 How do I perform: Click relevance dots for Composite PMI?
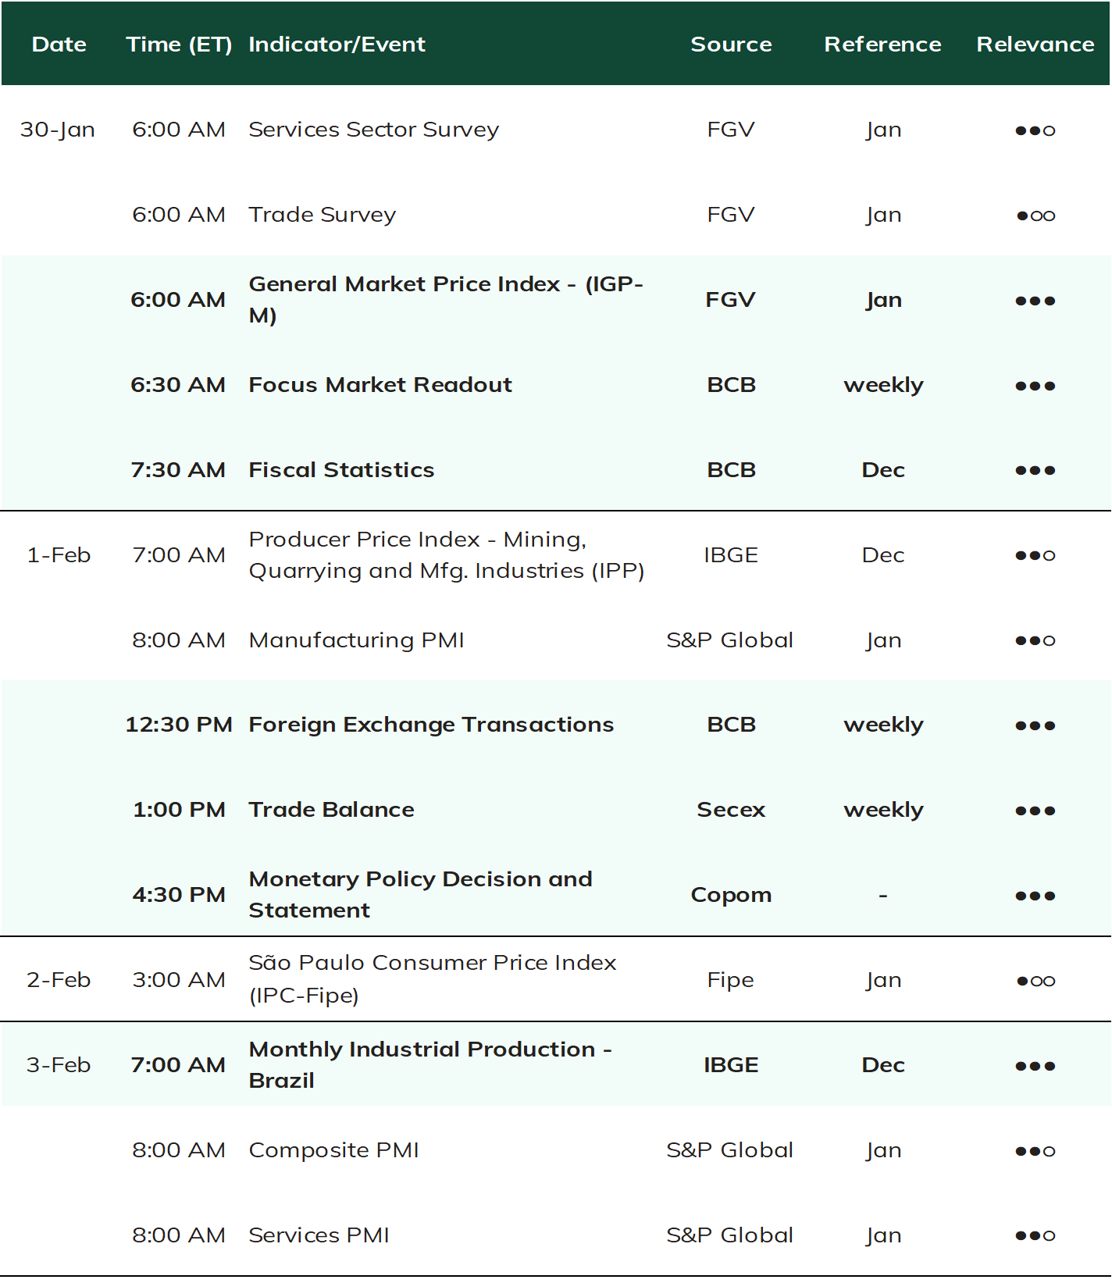(1035, 1151)
